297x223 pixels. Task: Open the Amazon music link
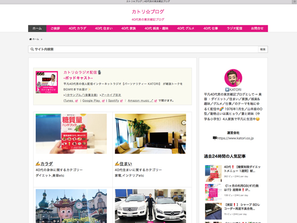(x=141, y=101)
